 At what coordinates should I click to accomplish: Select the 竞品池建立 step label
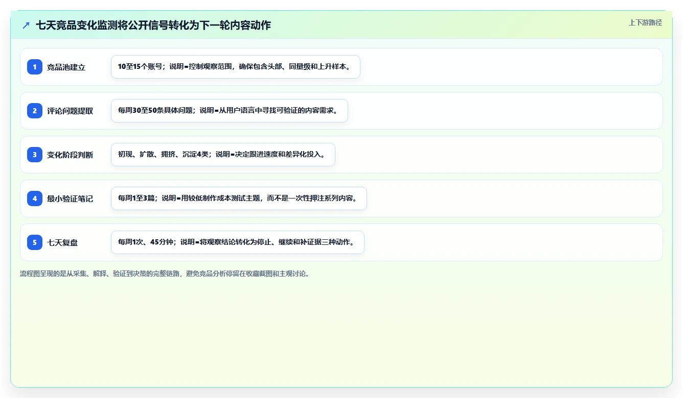pos(66,67)
